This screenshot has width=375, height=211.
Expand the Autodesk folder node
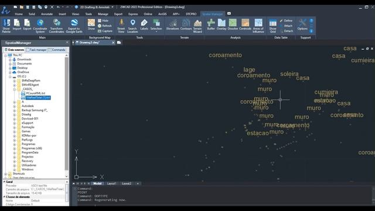14,106
